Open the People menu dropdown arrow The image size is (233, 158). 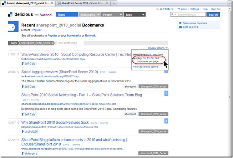point(121,15)
